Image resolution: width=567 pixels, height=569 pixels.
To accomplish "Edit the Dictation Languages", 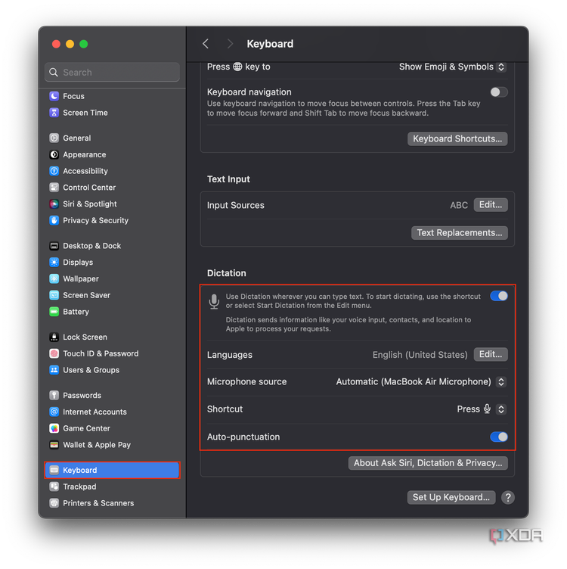I will 491,355.
